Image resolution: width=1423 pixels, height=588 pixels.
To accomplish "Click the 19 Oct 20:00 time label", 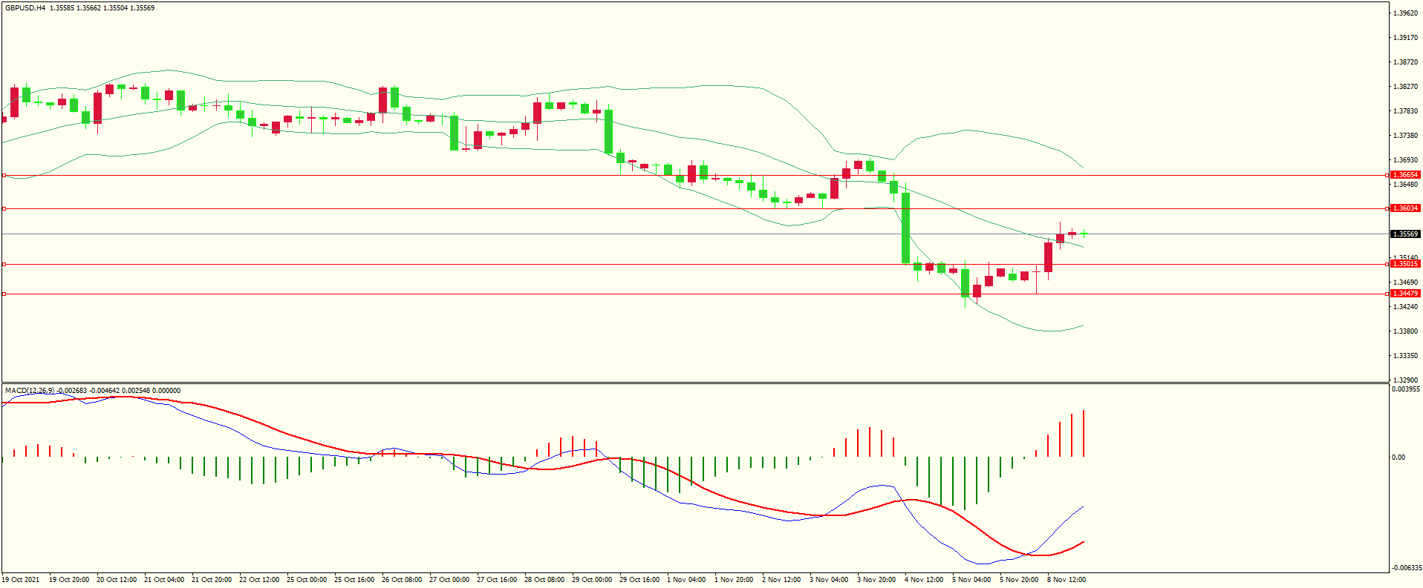I will coord(69,580).
